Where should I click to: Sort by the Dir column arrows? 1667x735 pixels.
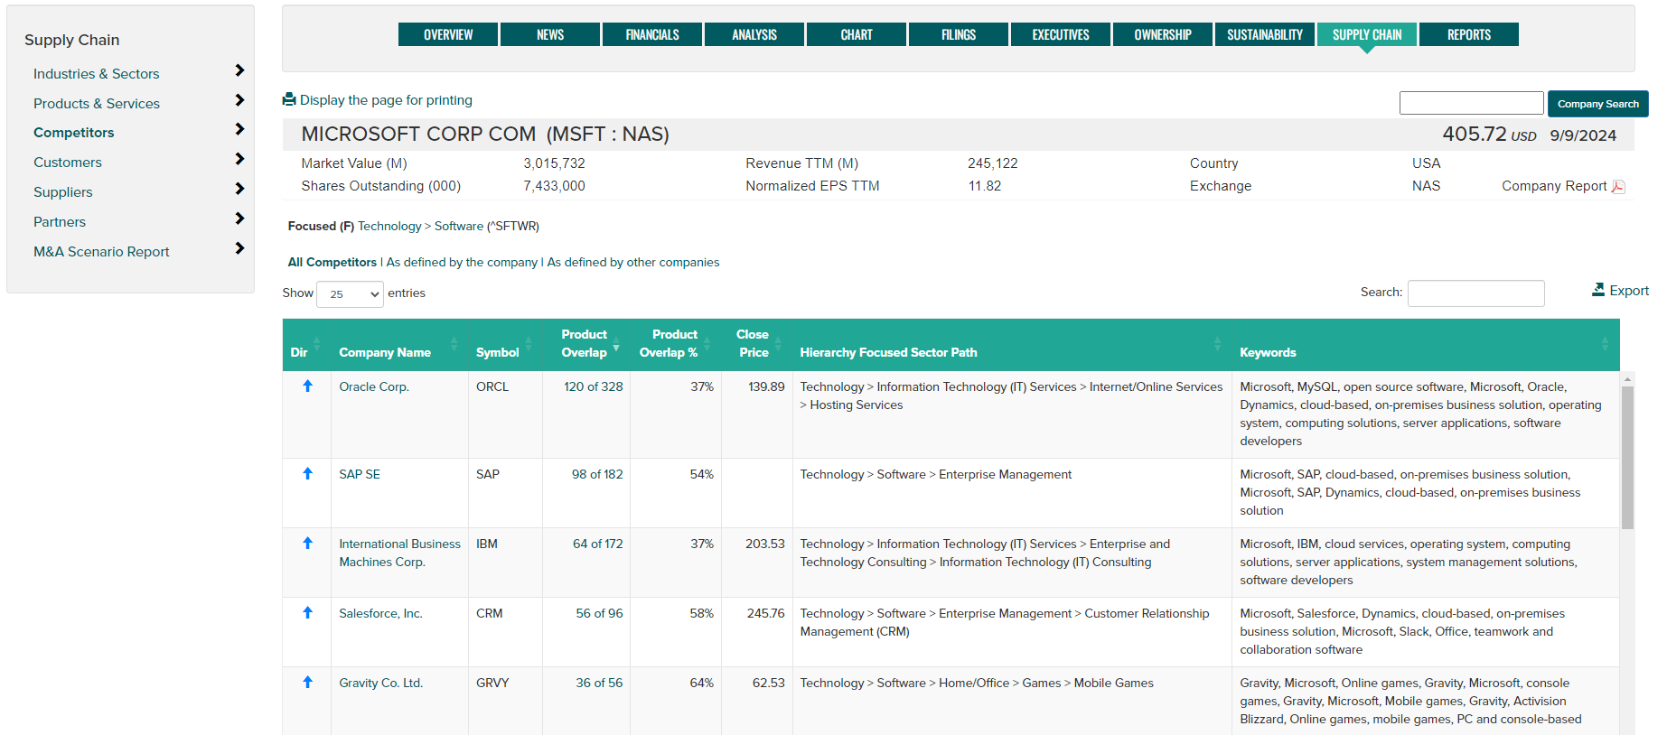[x=316, y=343]
